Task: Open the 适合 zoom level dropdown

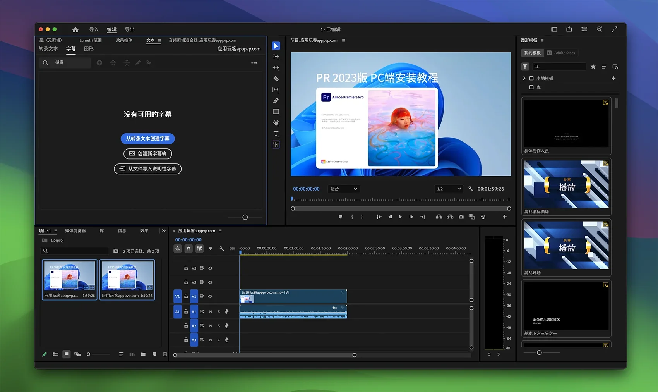Action: [344, 189]
